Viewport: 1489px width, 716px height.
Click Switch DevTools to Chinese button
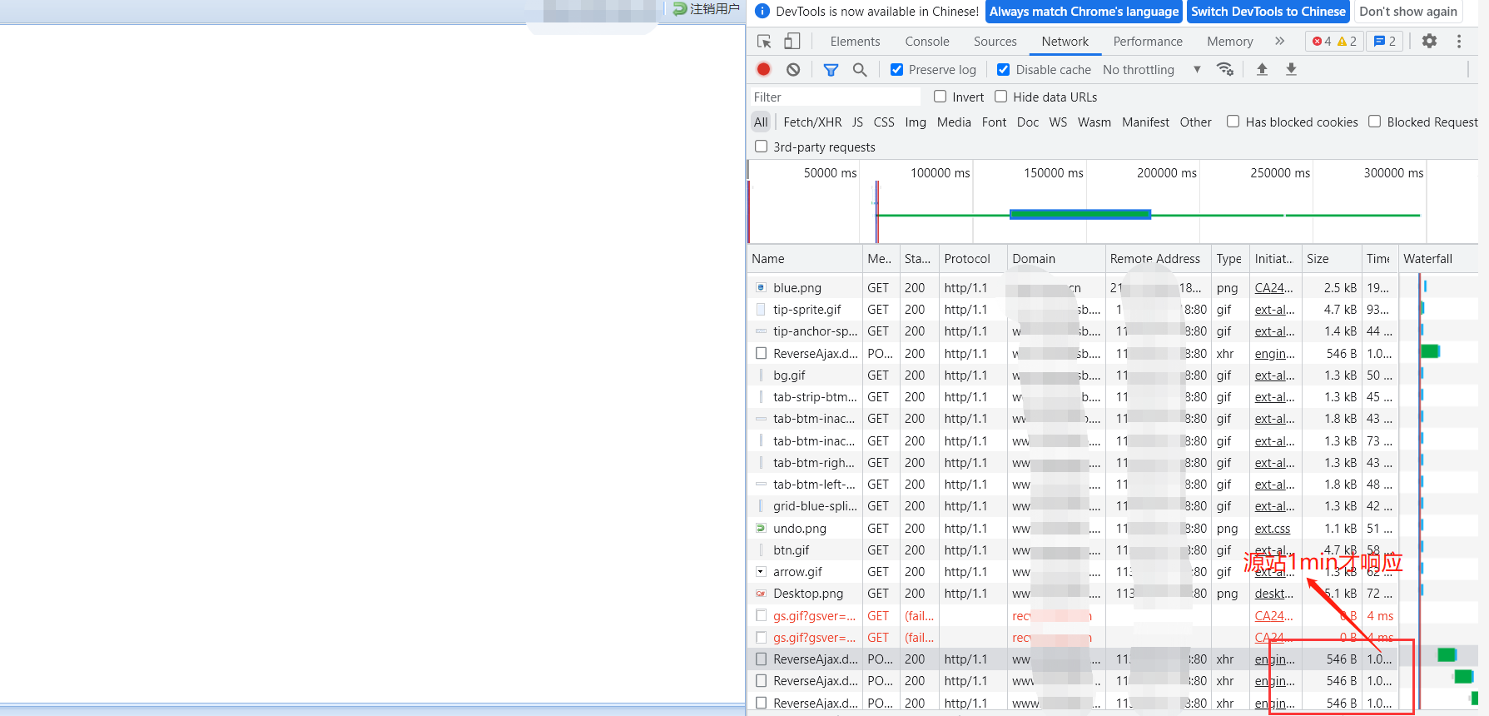[1268, 12]
